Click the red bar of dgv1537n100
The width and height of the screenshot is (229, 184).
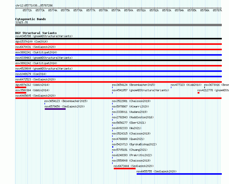pos(118,44)
